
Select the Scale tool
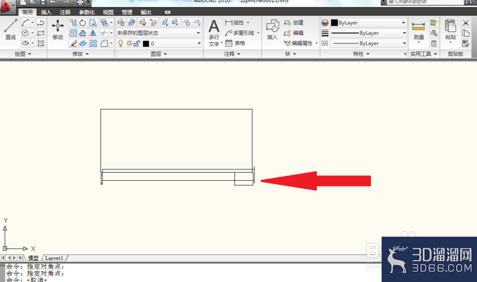(x=73, y=33)
